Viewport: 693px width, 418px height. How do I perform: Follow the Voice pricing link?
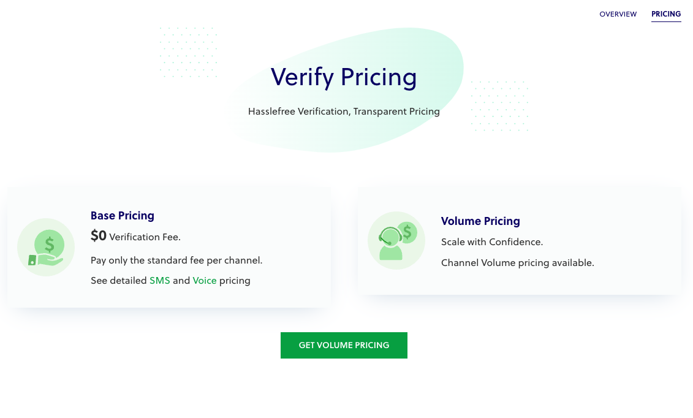205,281
